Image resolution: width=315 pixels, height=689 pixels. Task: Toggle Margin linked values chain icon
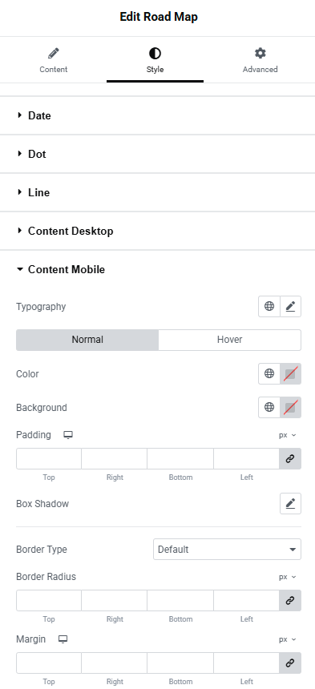pyautogui.click(x=290, y=663)
